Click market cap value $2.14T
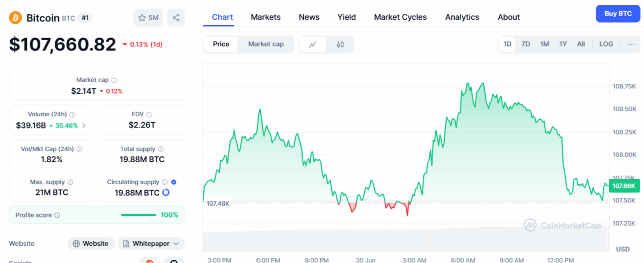The height and width of the screenshot is (263, 644). [83, 91]
